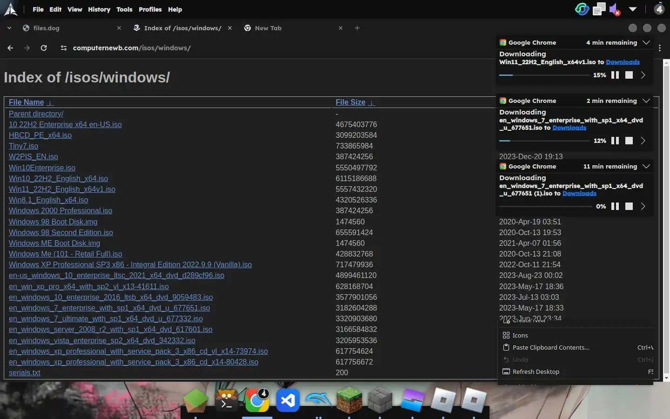Collapse the 2 min remaining download notification
670x419 pixels.
[x=646, y=101]
